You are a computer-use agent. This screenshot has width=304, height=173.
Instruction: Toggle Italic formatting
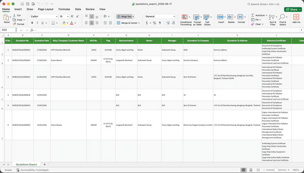tap(37, 23)
